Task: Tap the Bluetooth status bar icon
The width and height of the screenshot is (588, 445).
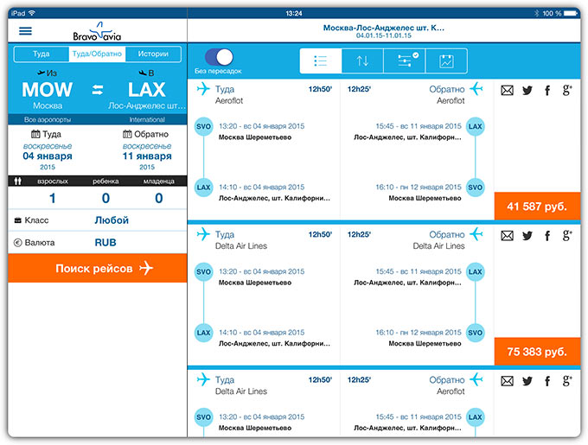Action: tap(536, 13)
